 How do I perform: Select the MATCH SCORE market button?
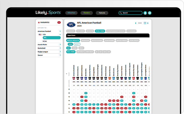click(x=97, y=40)
